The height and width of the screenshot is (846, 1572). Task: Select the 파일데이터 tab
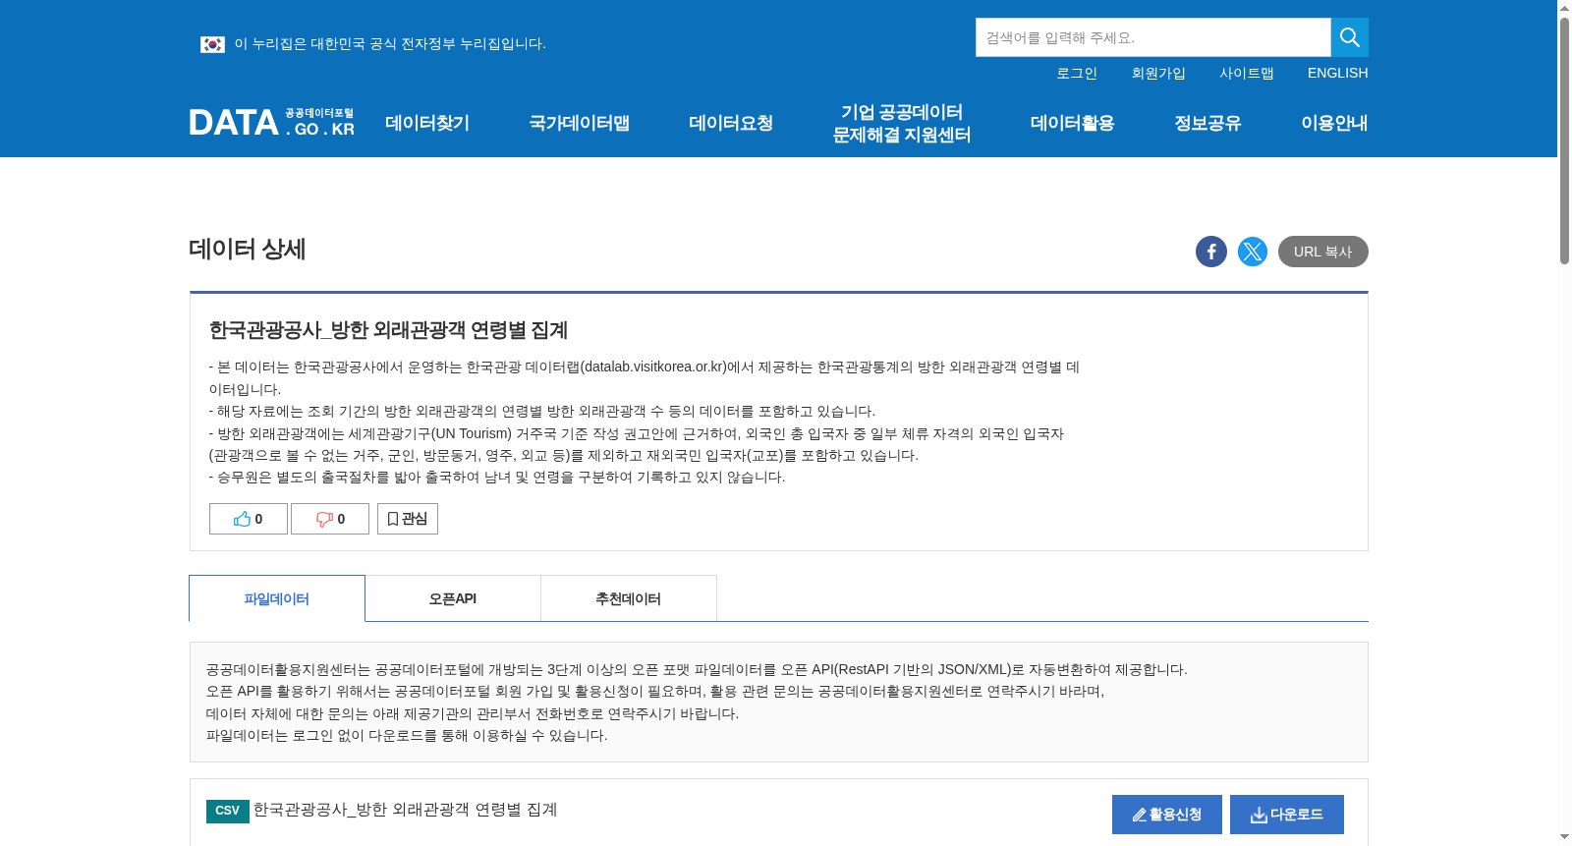pos(277,598)
